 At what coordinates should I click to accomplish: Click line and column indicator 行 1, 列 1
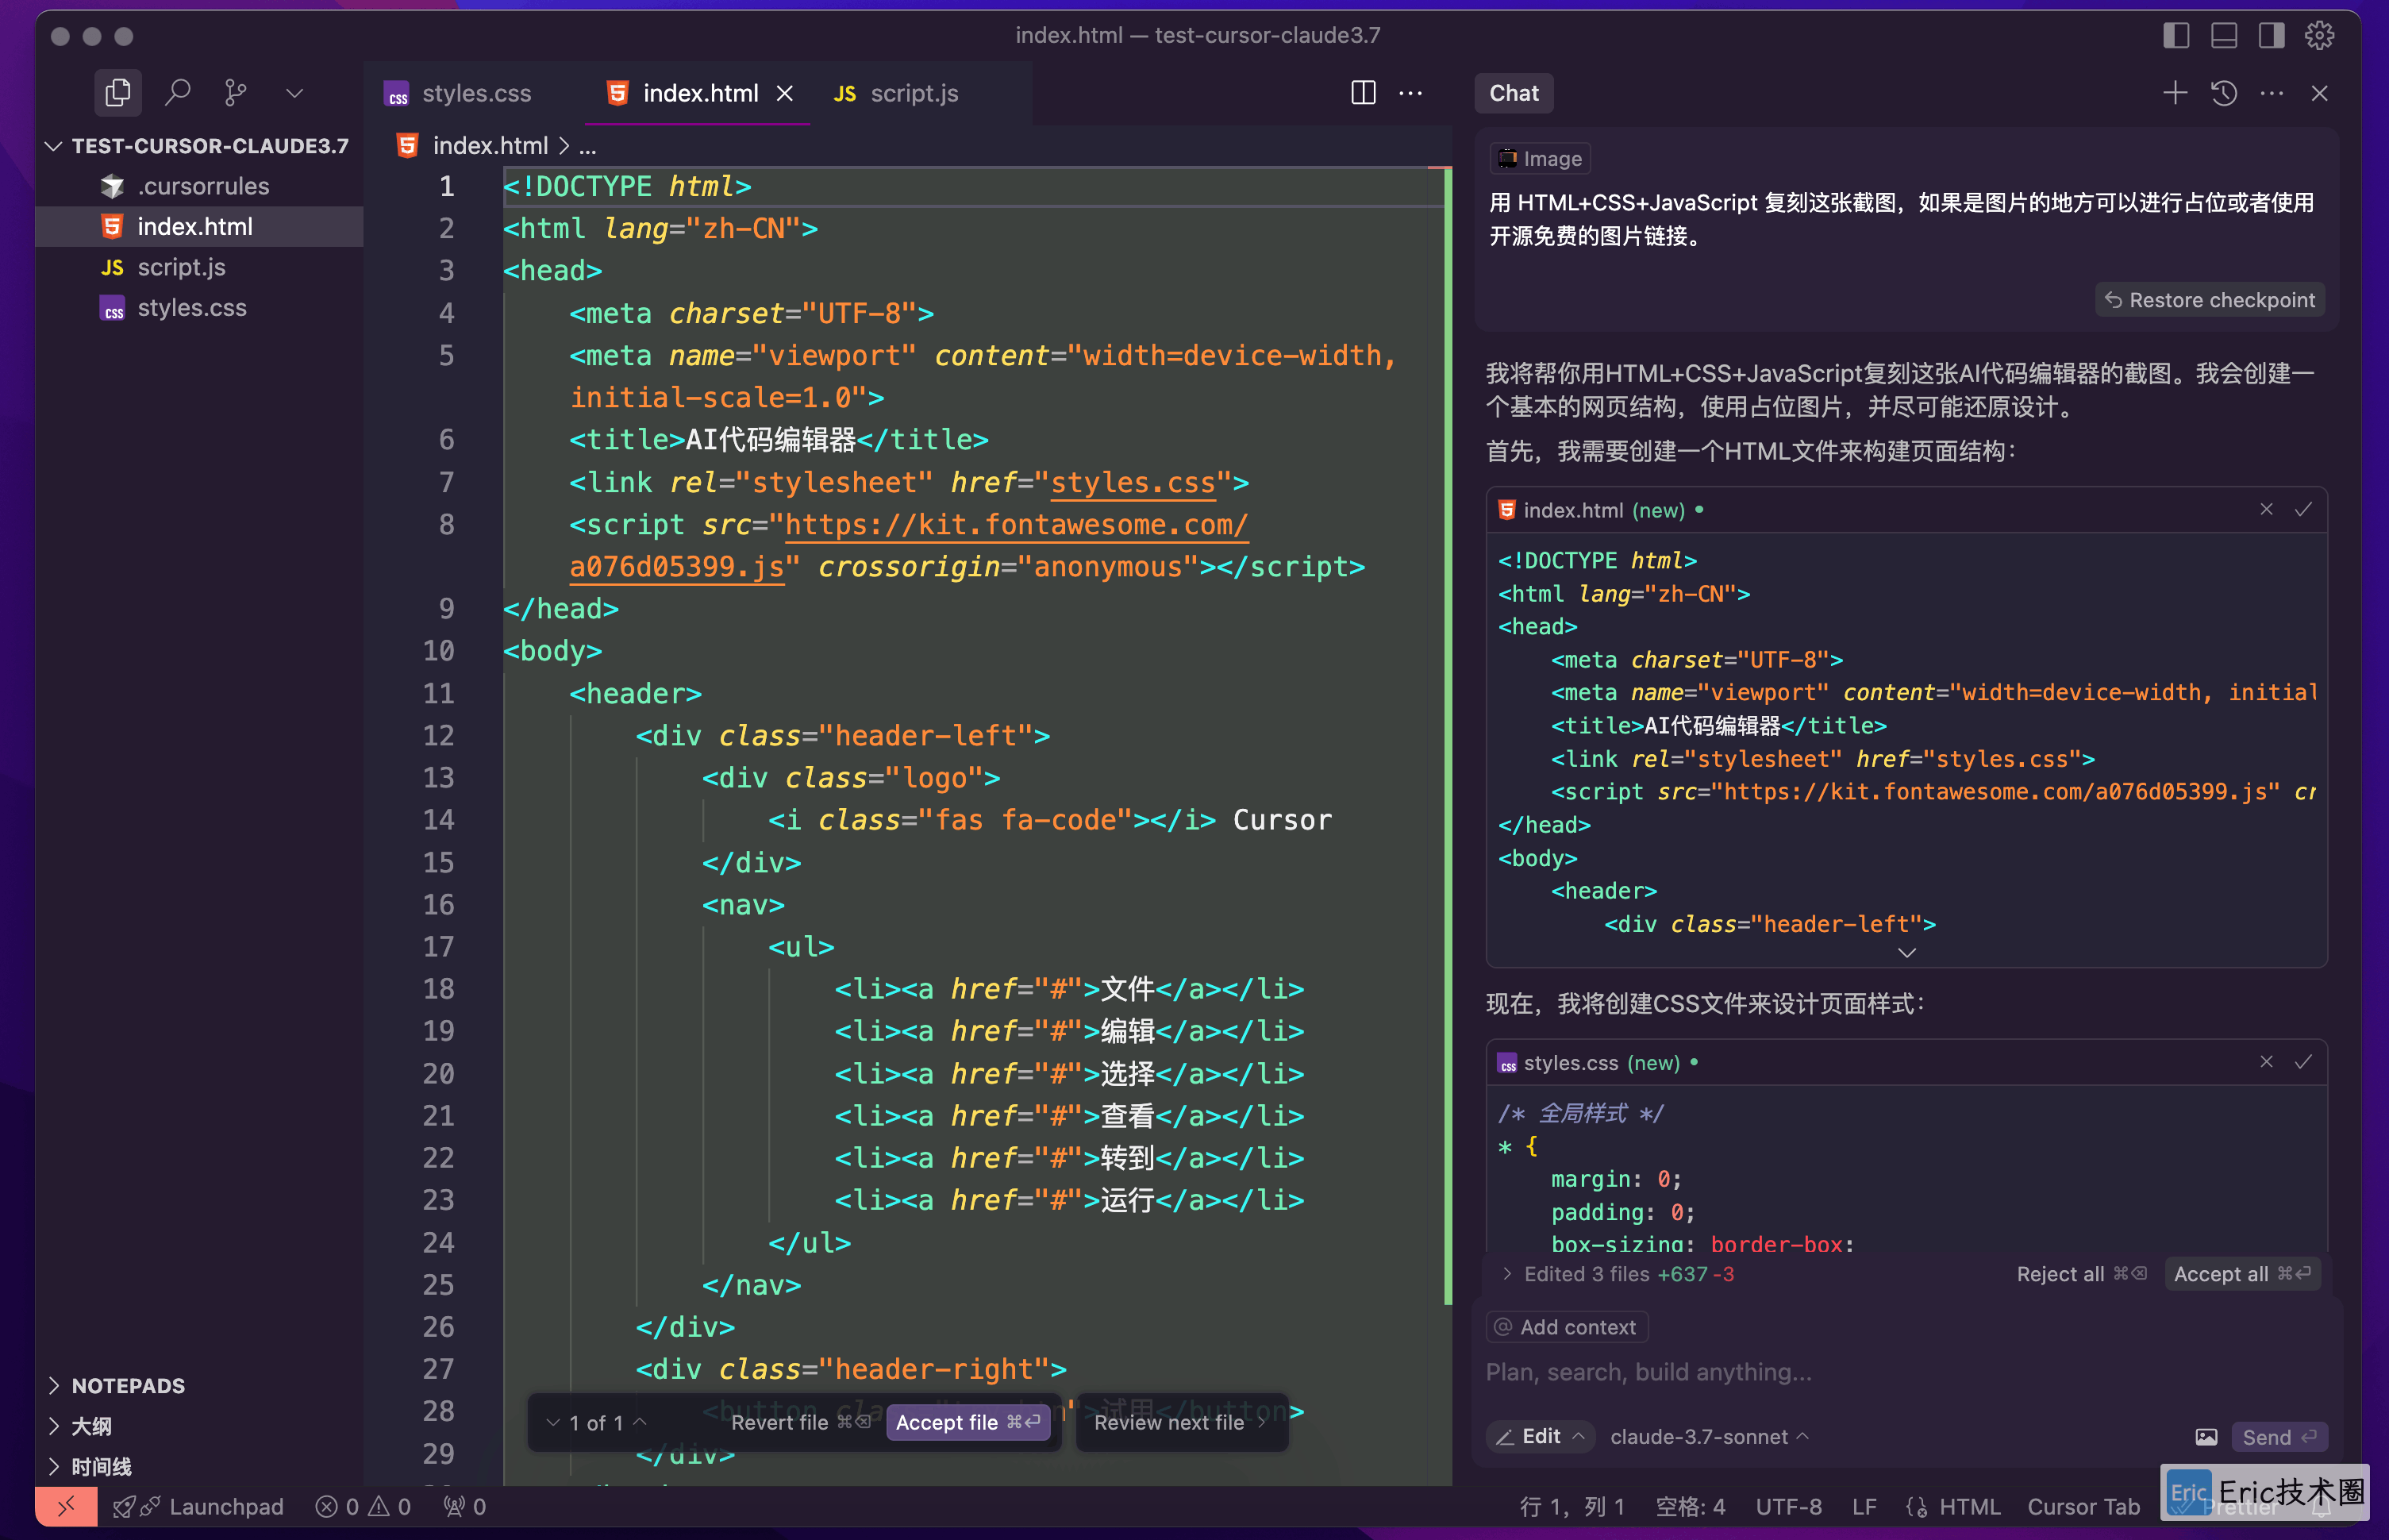coord(1572,1507)
